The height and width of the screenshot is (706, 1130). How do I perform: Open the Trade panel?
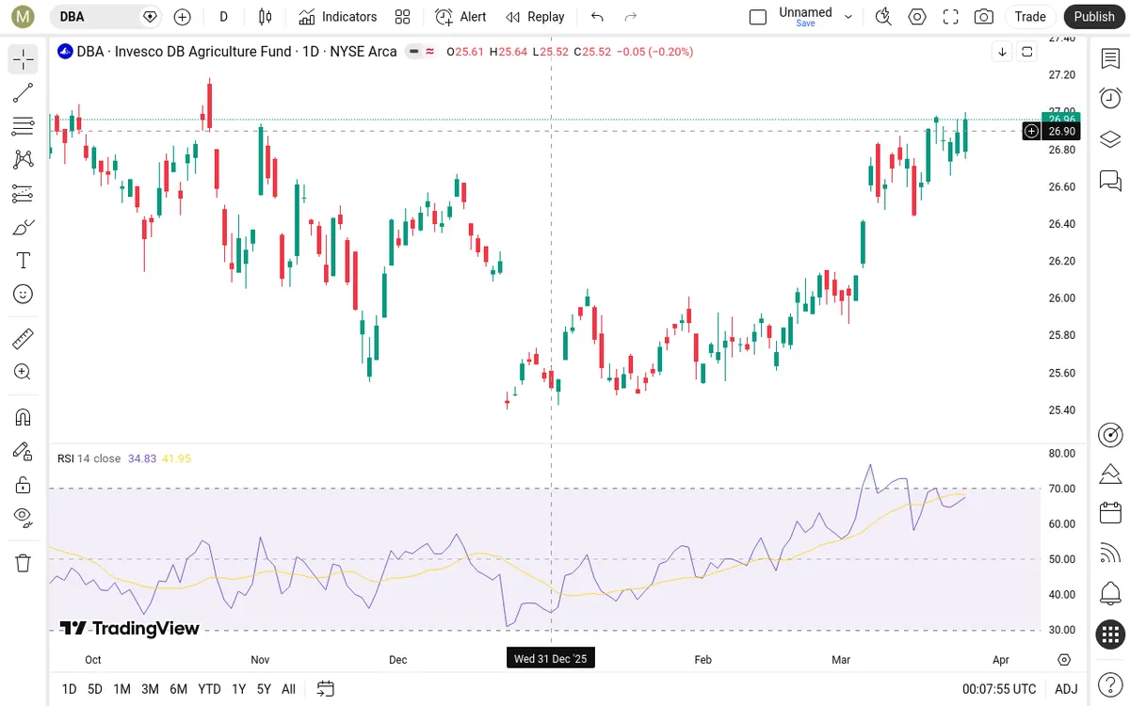point(1030,17)
